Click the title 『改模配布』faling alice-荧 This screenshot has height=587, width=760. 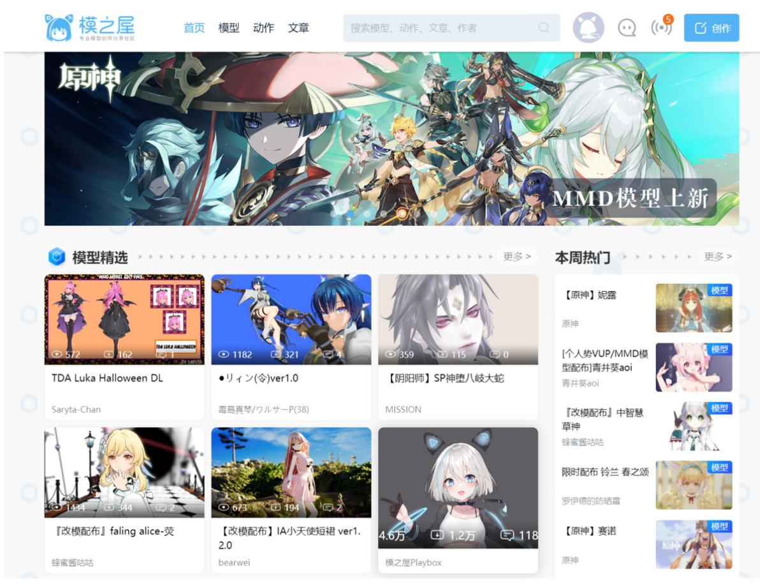(x=113, y=531)
